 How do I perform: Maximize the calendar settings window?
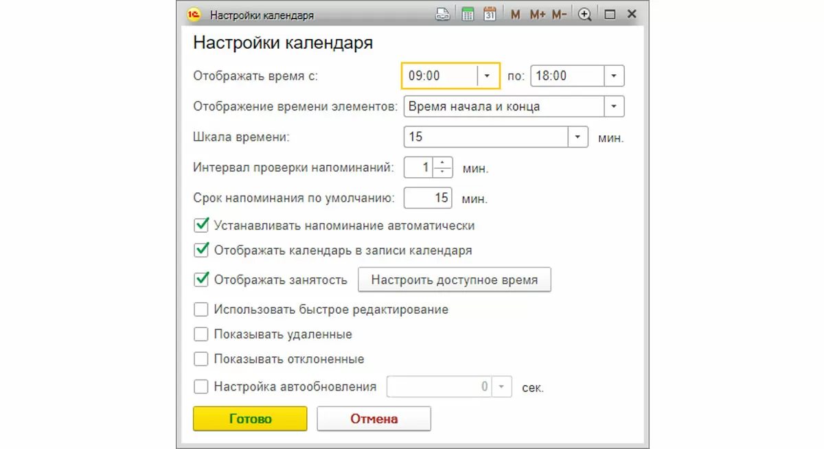pyautogui.click(x=609, y=14)
